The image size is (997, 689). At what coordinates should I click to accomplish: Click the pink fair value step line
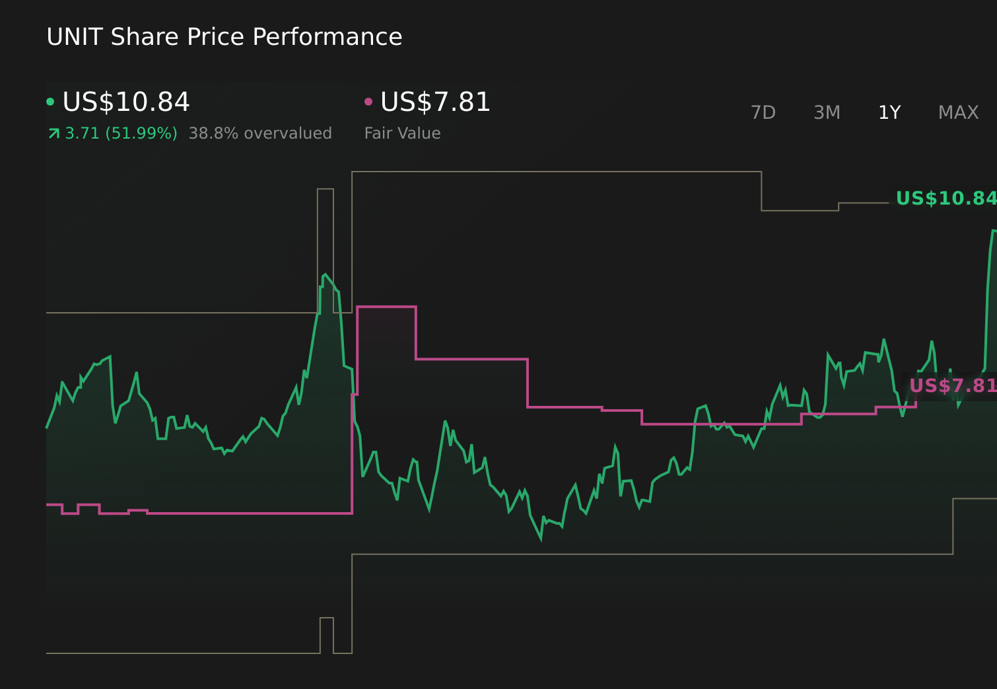[x=462, y=358]
